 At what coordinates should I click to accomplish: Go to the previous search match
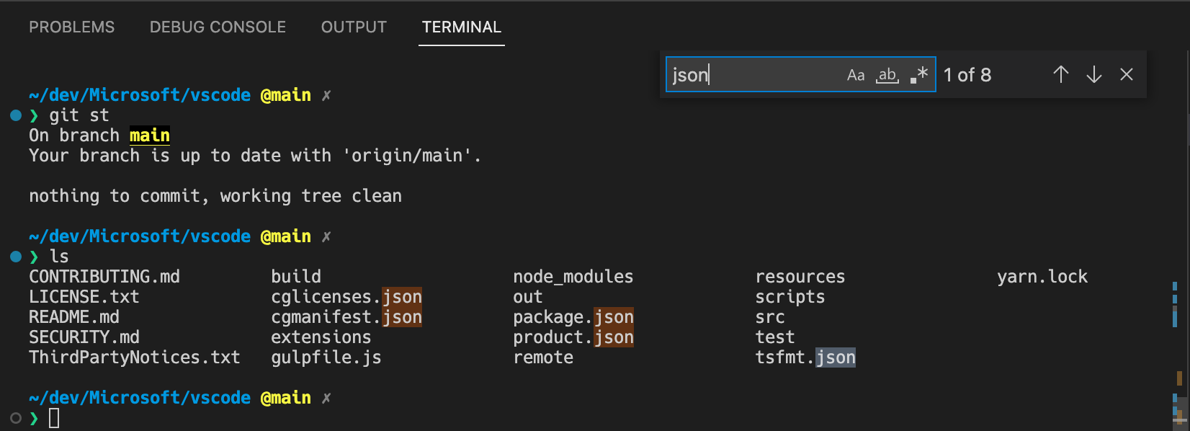coord(1060,74)
